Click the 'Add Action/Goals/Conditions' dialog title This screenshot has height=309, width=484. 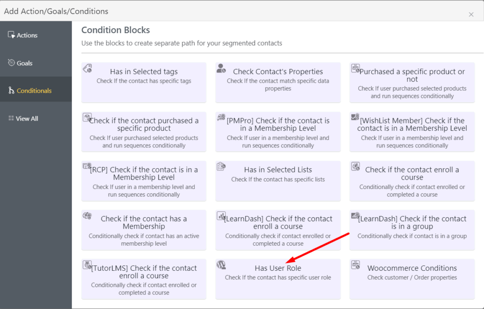click(56, 11)
